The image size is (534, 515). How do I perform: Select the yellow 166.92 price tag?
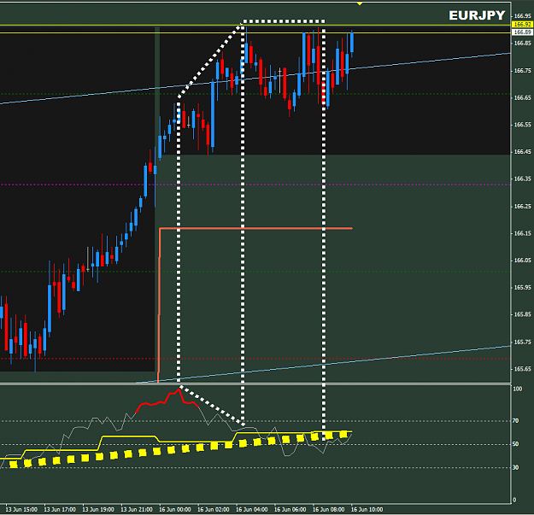point(522,25)
